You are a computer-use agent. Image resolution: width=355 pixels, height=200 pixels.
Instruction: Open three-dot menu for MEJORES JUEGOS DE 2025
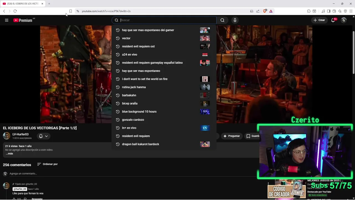pos(268,184)
